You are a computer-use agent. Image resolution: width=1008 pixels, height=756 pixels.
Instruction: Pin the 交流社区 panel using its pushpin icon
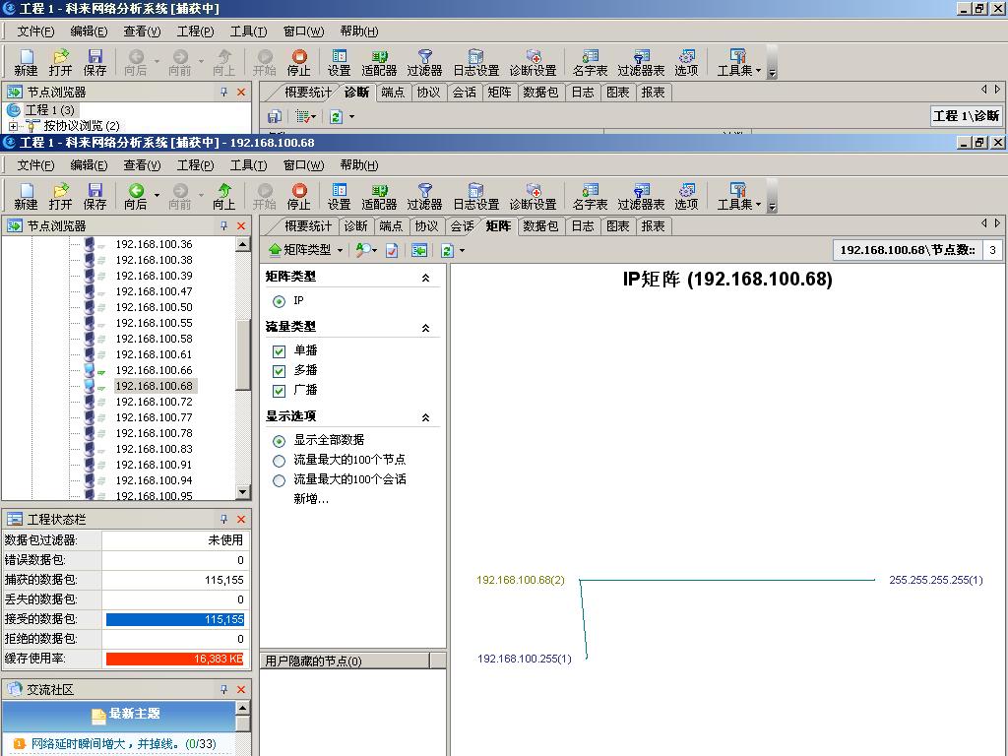[224, 689]
